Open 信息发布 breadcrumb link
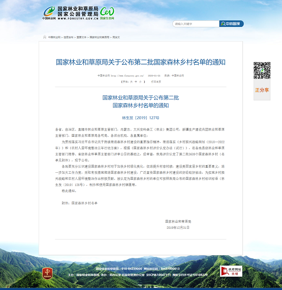Viewport: 282px width, 290px height. [x=69, y=37]
